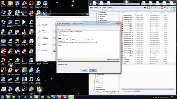This screenshot has height=99, width=177.
Task: Open Camtasia Studio desktop shortcut
Action: [24, 71]
